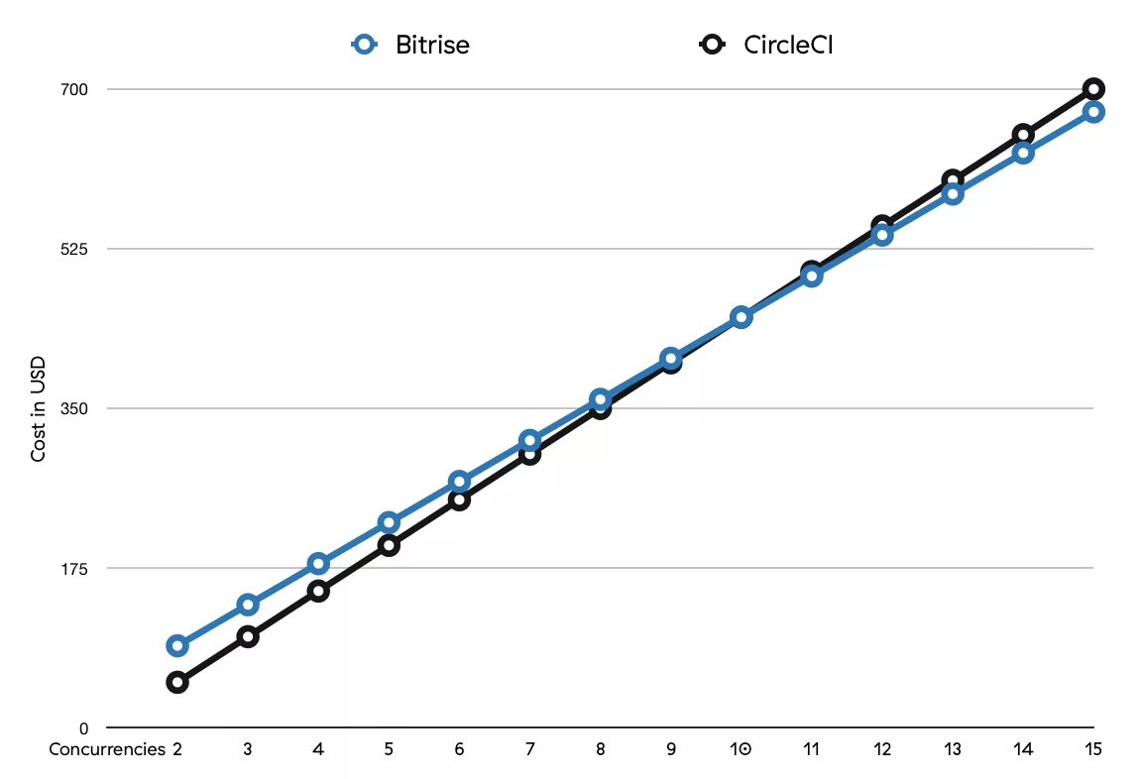Click the overlapping data point at 10 concurrencies
This screenshot has width=1140, height=779.
click(x=741, y=317)
